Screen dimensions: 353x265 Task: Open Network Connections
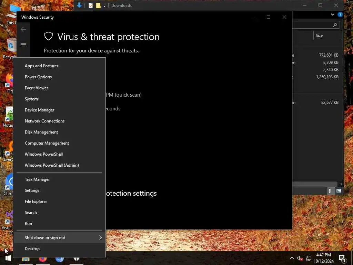pos(59,121)
